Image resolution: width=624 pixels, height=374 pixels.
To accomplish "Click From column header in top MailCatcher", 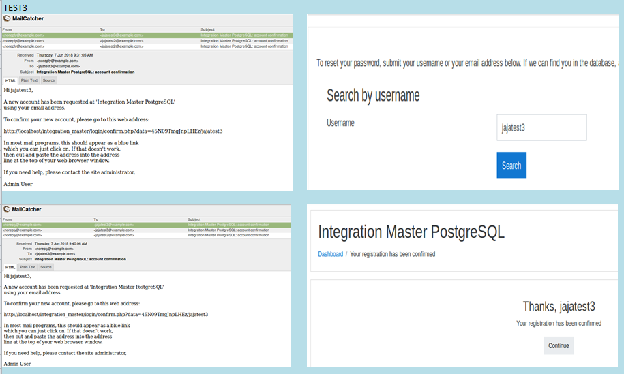I will [8, 29].
